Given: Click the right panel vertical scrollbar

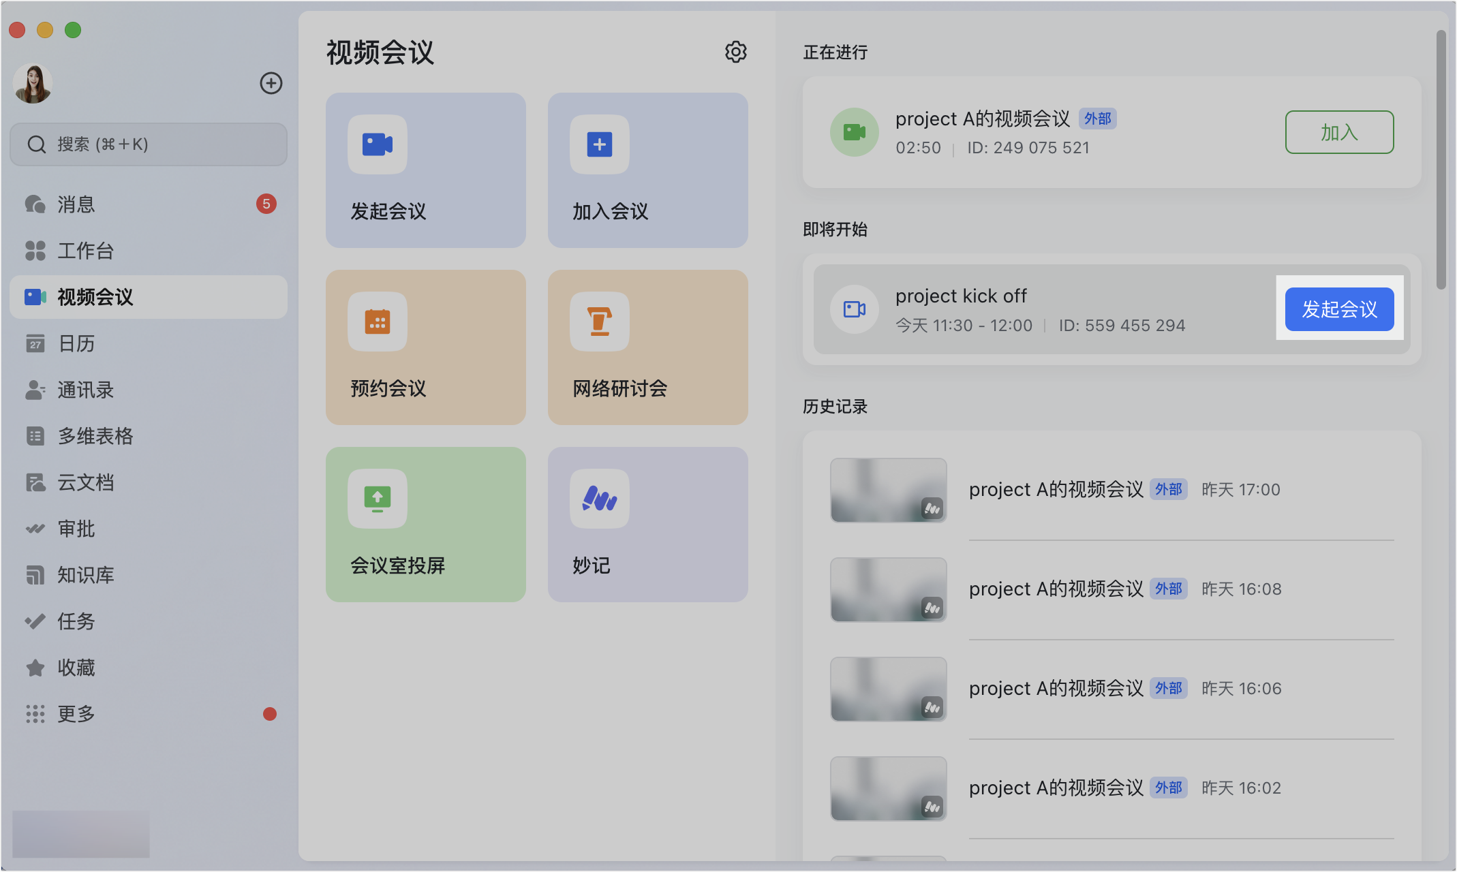Looking at the screenshot, I should (x=1441, y=160).
